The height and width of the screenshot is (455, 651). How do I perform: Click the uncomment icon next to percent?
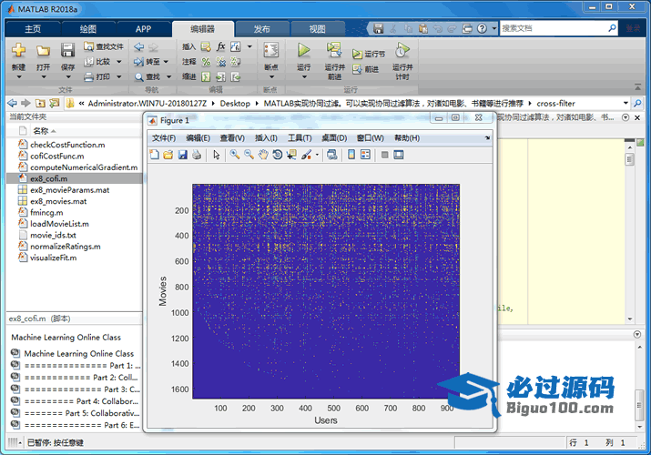click(x=221, y=62)
